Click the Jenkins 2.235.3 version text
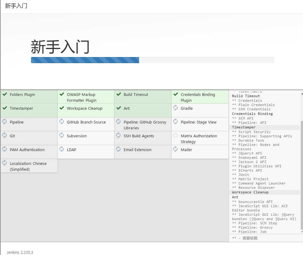The image size is (303, 255). 20,253
